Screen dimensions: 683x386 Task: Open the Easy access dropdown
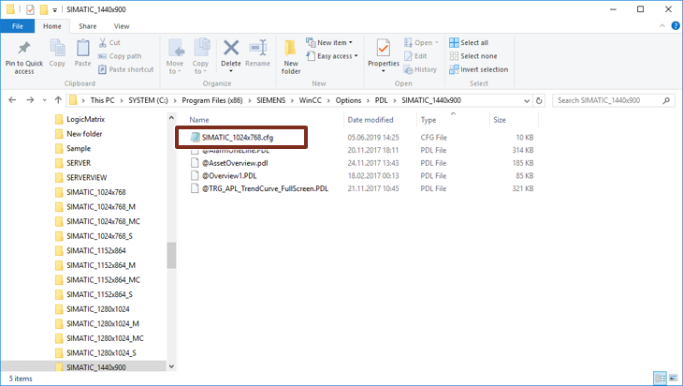click(x=332, y=56)
